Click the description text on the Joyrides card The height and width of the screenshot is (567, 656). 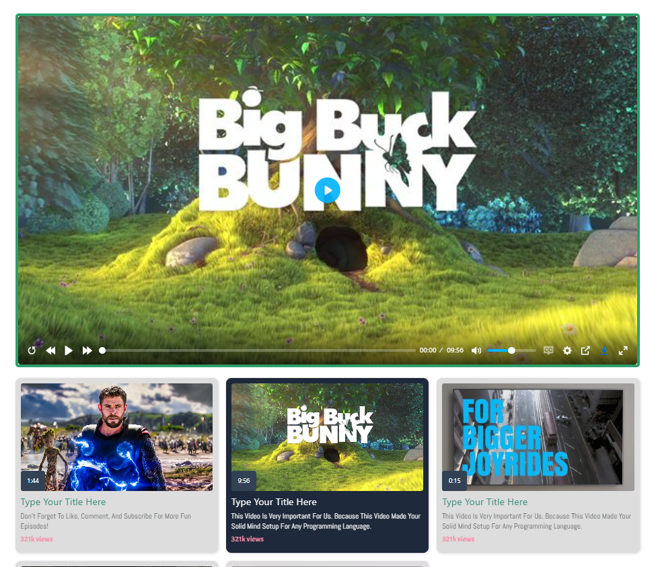(x=537, y=521)
